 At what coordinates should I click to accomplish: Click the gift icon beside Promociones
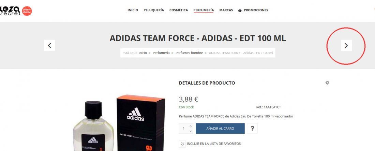coord(240,10)
